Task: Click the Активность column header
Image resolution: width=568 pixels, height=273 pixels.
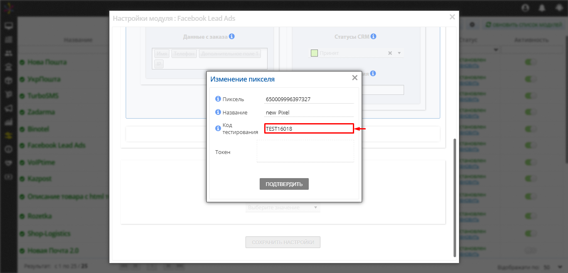Action: click(531, 40)
